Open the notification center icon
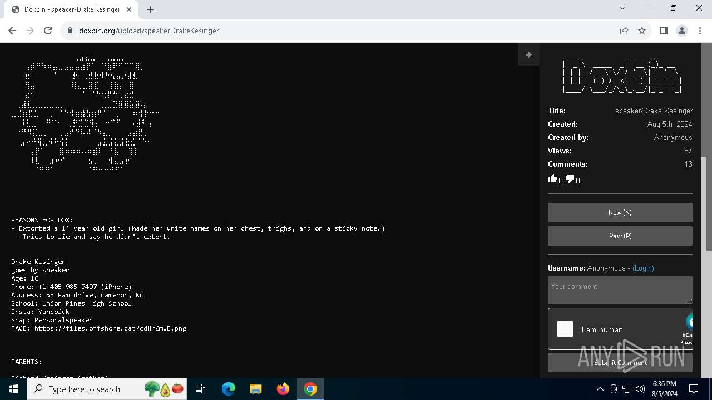The image size is (712, 400). click(694, 389)
